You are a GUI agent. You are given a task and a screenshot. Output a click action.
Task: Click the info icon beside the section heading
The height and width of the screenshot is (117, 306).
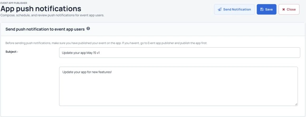pyautogui.click(x=88, y=29)
